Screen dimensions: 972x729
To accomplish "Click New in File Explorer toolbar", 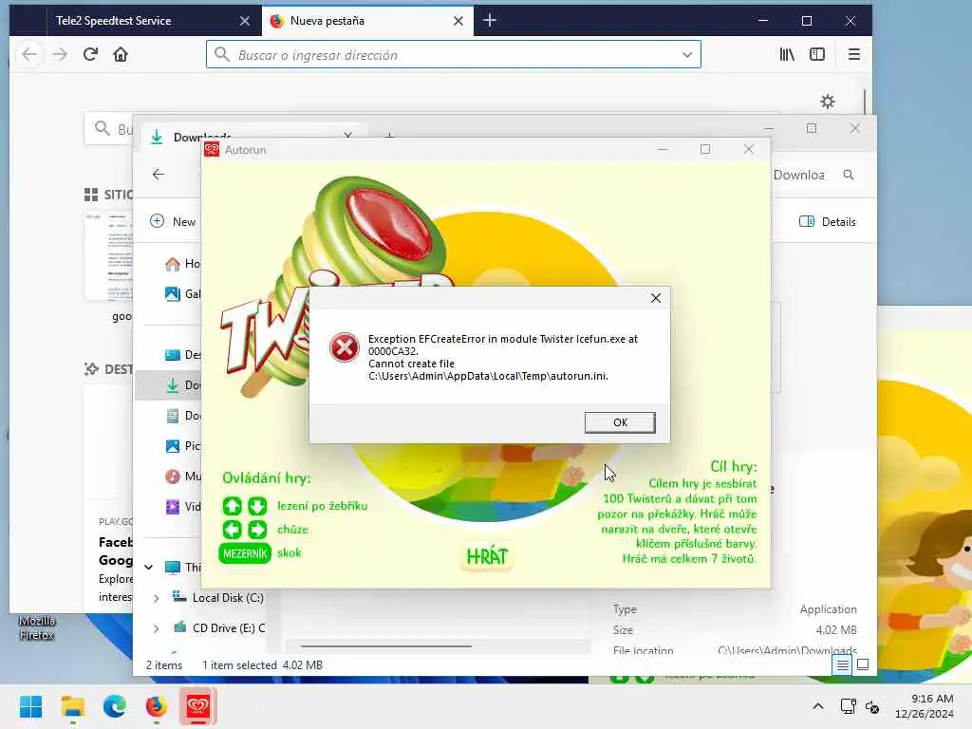I will point(174,221).
